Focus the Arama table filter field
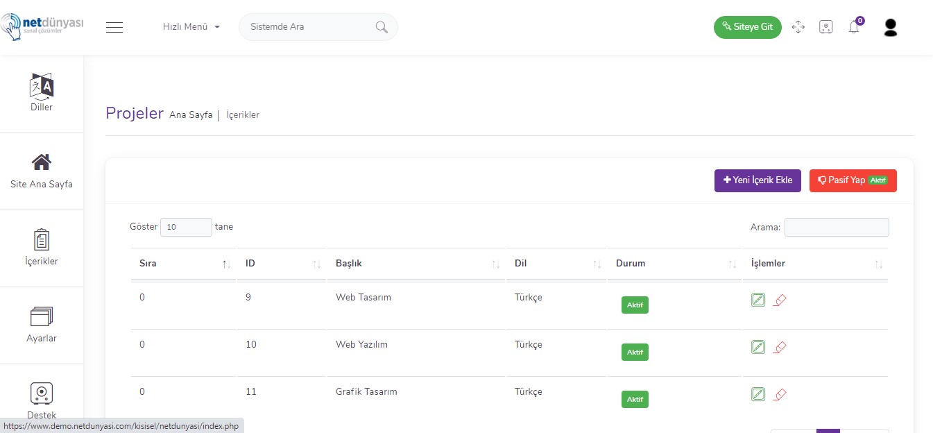The image size is (933, 433). (837, 227)
